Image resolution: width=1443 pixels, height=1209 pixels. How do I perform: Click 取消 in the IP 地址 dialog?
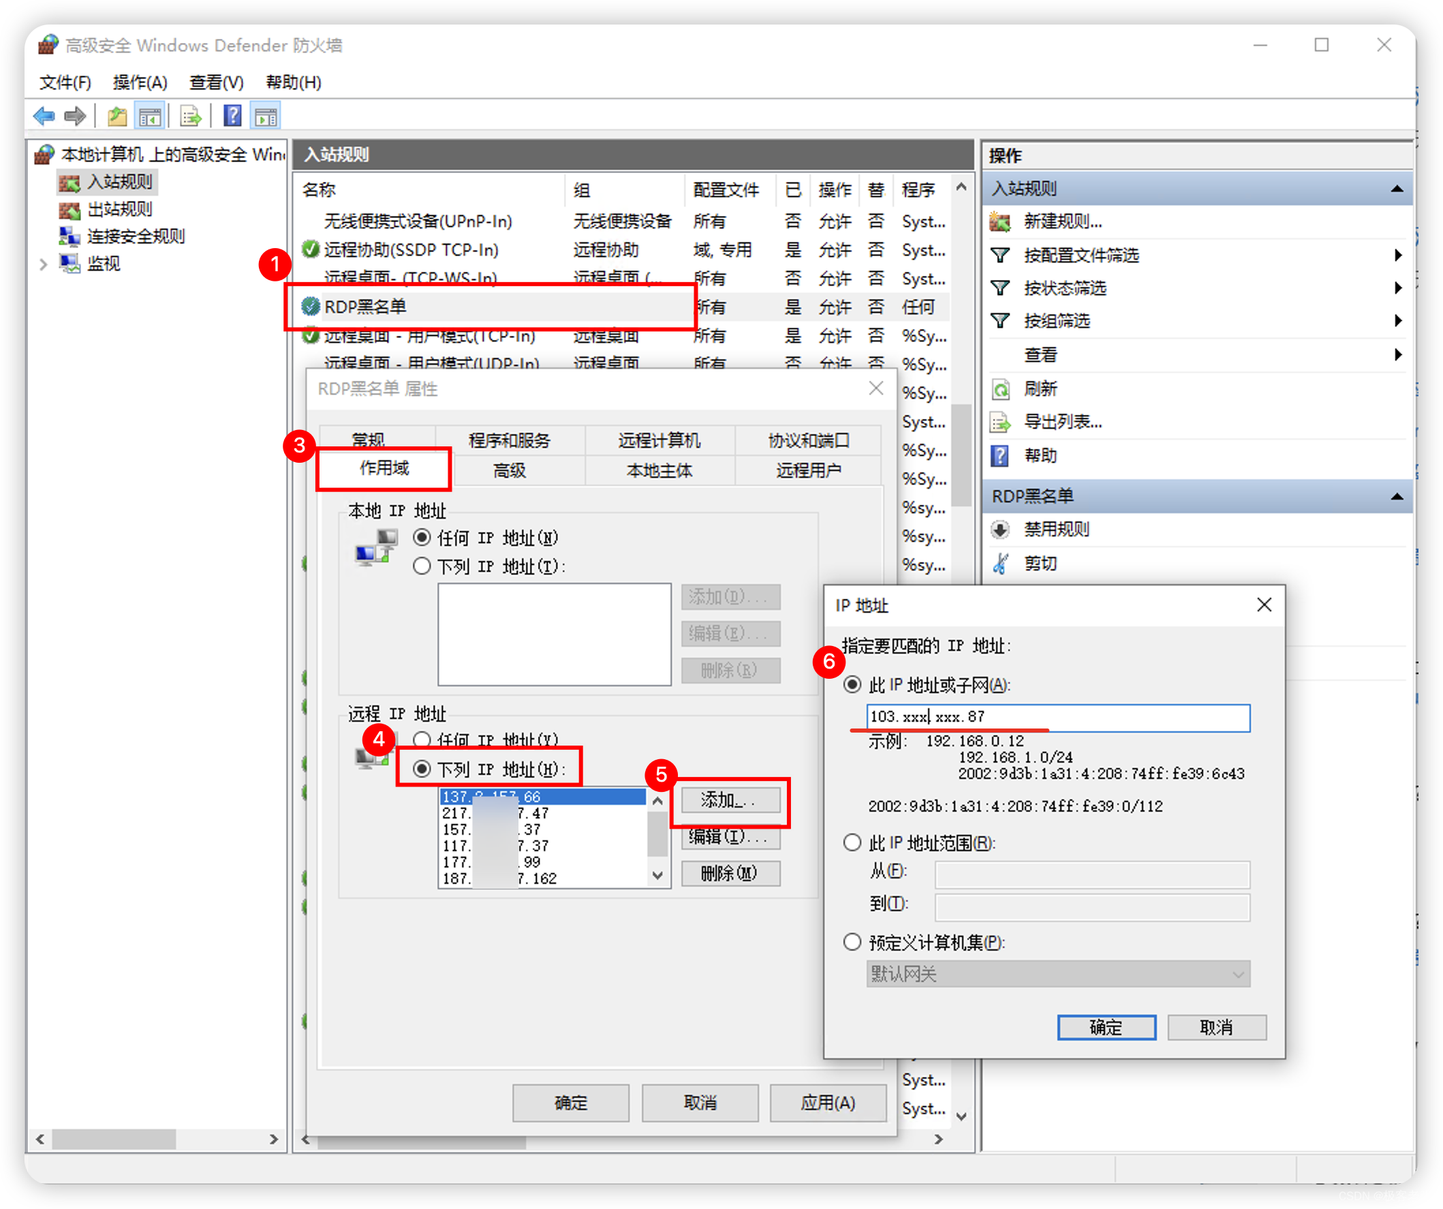(1216, 1028)
